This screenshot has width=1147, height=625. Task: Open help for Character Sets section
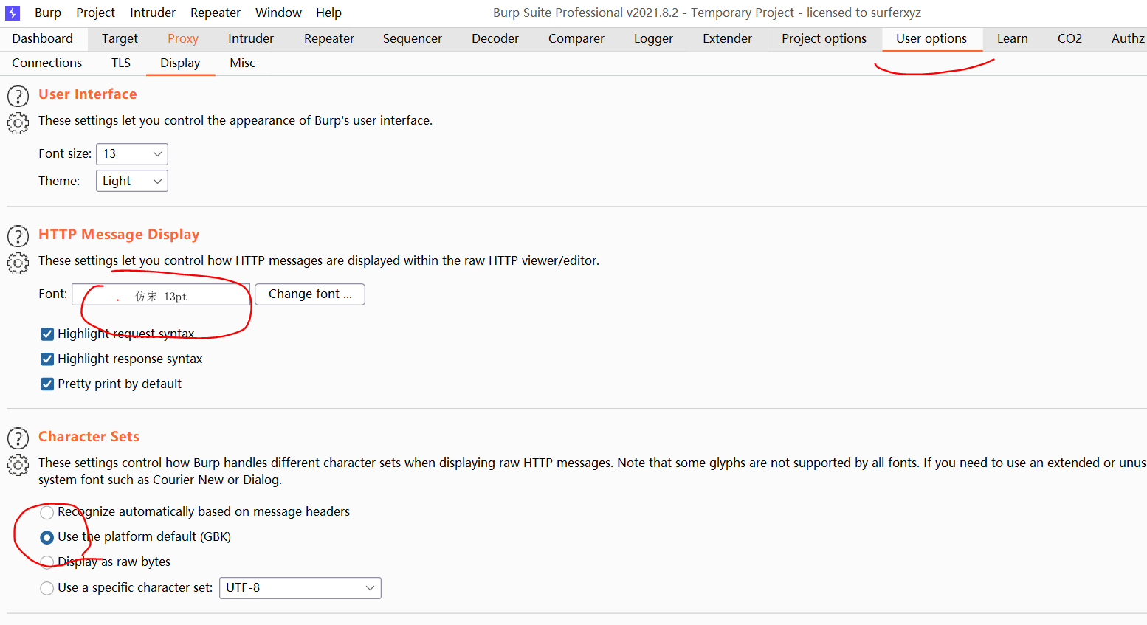coord(18,439)
